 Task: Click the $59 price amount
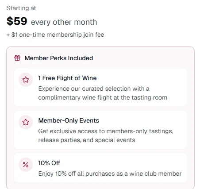[17, 21]
